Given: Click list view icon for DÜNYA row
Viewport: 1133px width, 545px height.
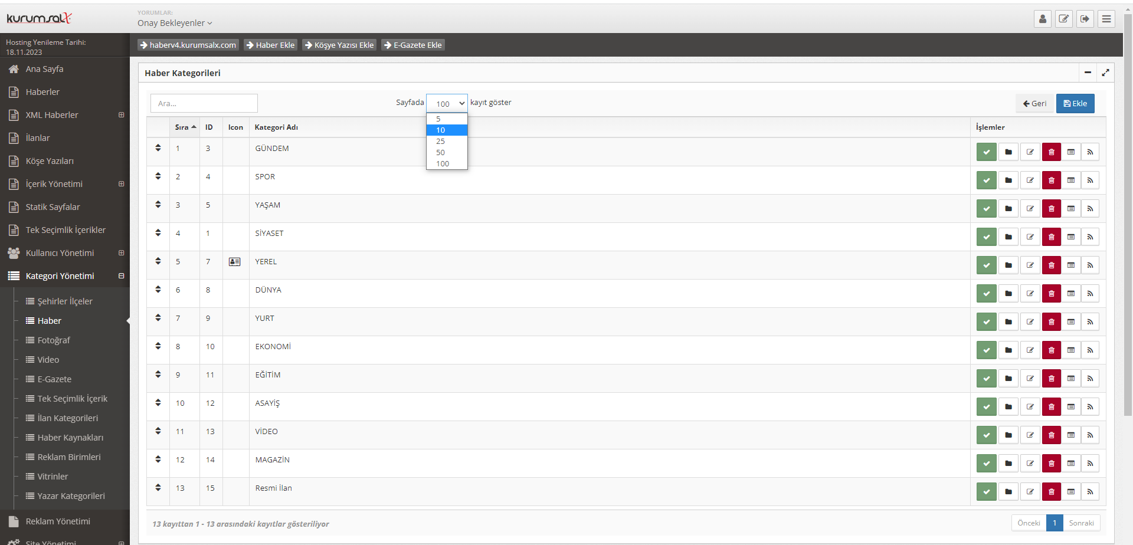Looking at the screenshot, I should point(1071,294).
